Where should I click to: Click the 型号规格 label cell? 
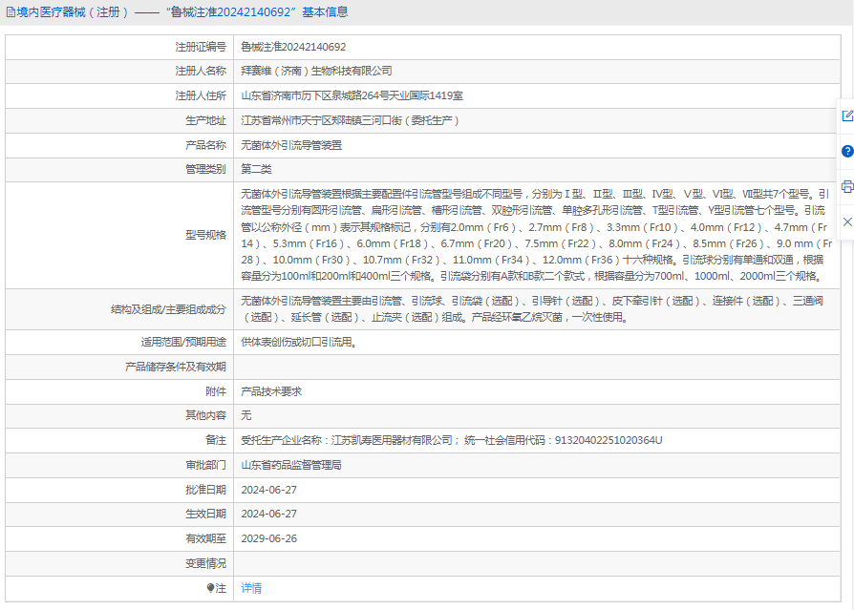119,235
